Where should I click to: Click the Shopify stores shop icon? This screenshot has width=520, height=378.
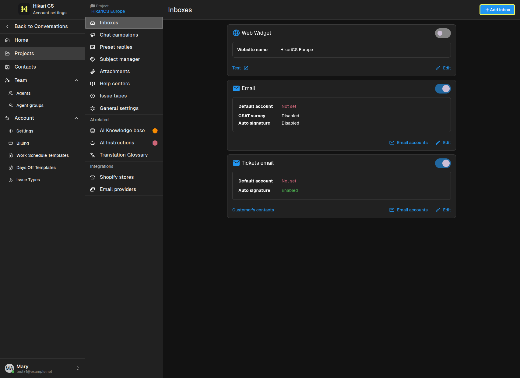(93, 177)
